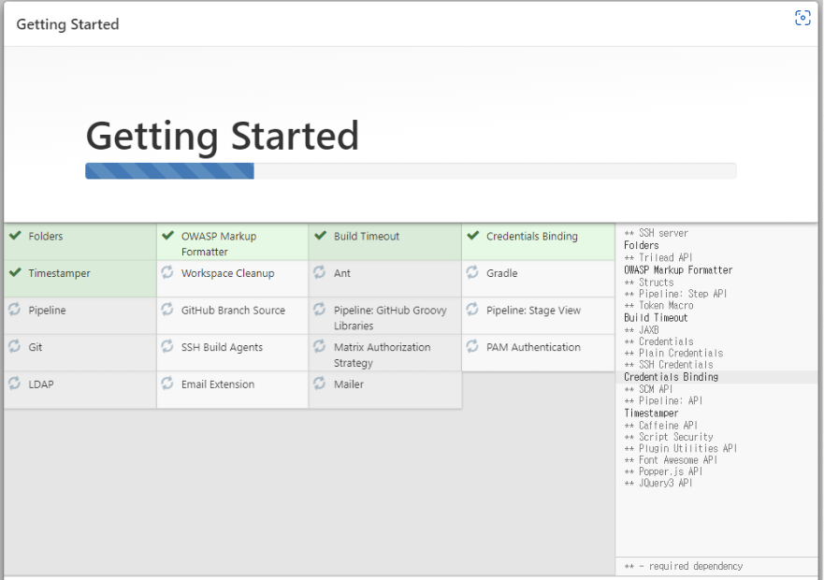The height and width of the screenshot is (580, 824).
Task: Click '** Plain Credentials' log line
Action: pos(673,353)
